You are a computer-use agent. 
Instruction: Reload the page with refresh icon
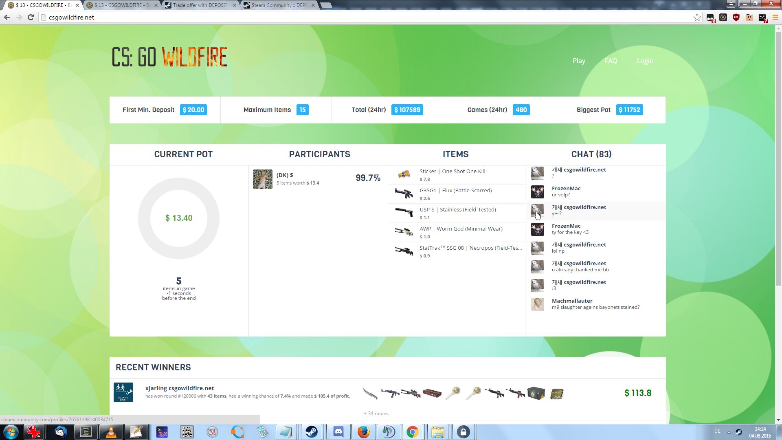click(31, 17)
